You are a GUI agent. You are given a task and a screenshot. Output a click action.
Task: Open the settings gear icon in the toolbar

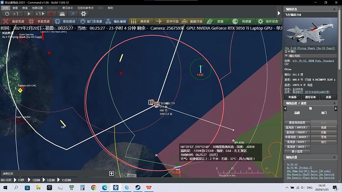pos(83,14)
